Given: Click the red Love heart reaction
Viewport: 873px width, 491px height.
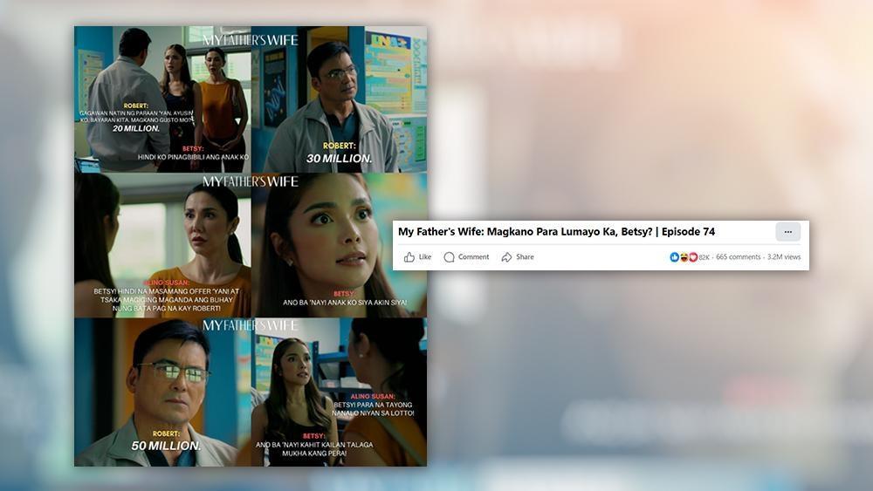Looking at the screenshot, I should tap(693, 257).
